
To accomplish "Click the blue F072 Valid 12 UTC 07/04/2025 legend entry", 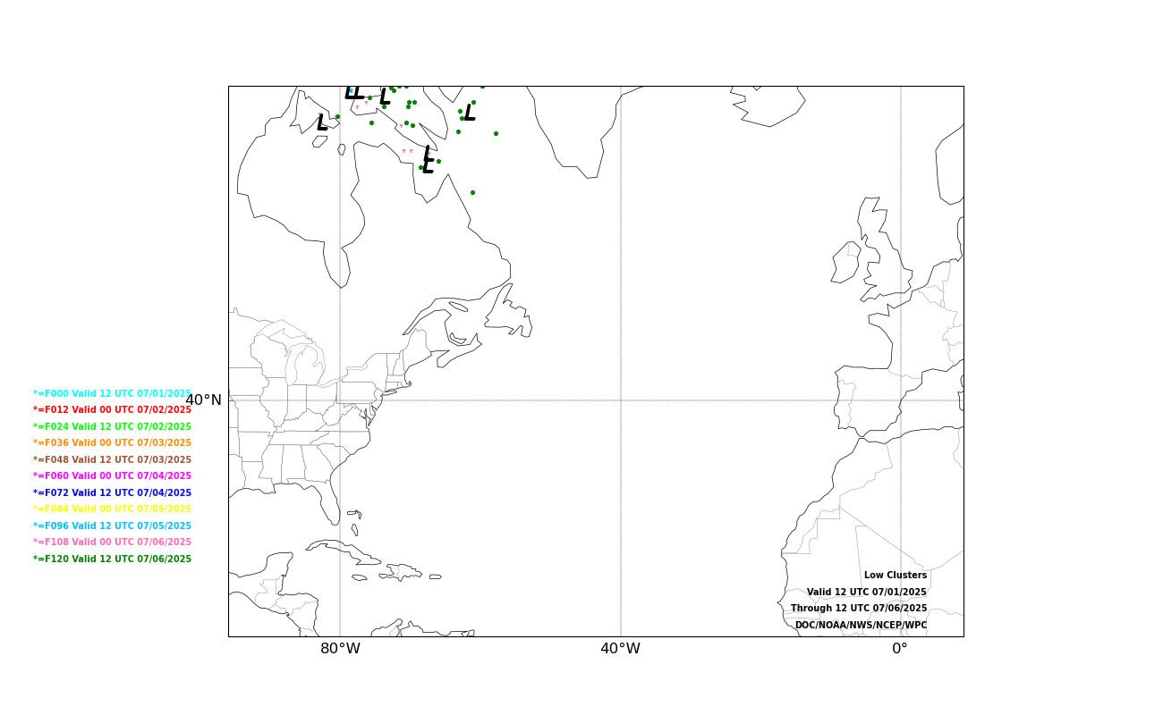I will [113, 493].
